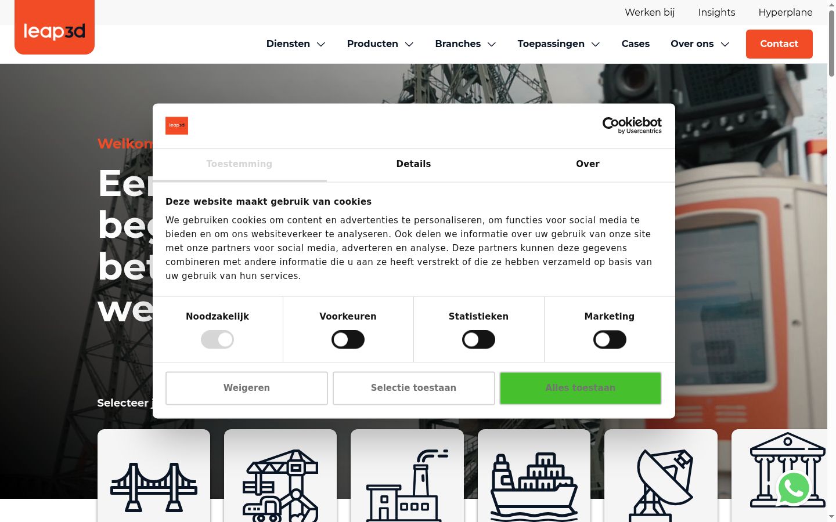836x522 pixels.
Task: Click the heading "Deze website maakt gebruik van cookies"
Action: [x=268, y=202]
